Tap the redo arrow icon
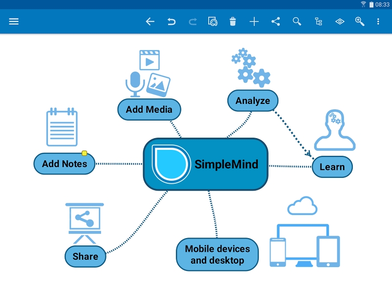 click(x=192, y=22)
